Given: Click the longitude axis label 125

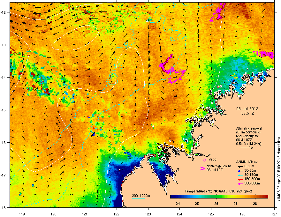Looking at the screenshot, I should click(211, 214).
